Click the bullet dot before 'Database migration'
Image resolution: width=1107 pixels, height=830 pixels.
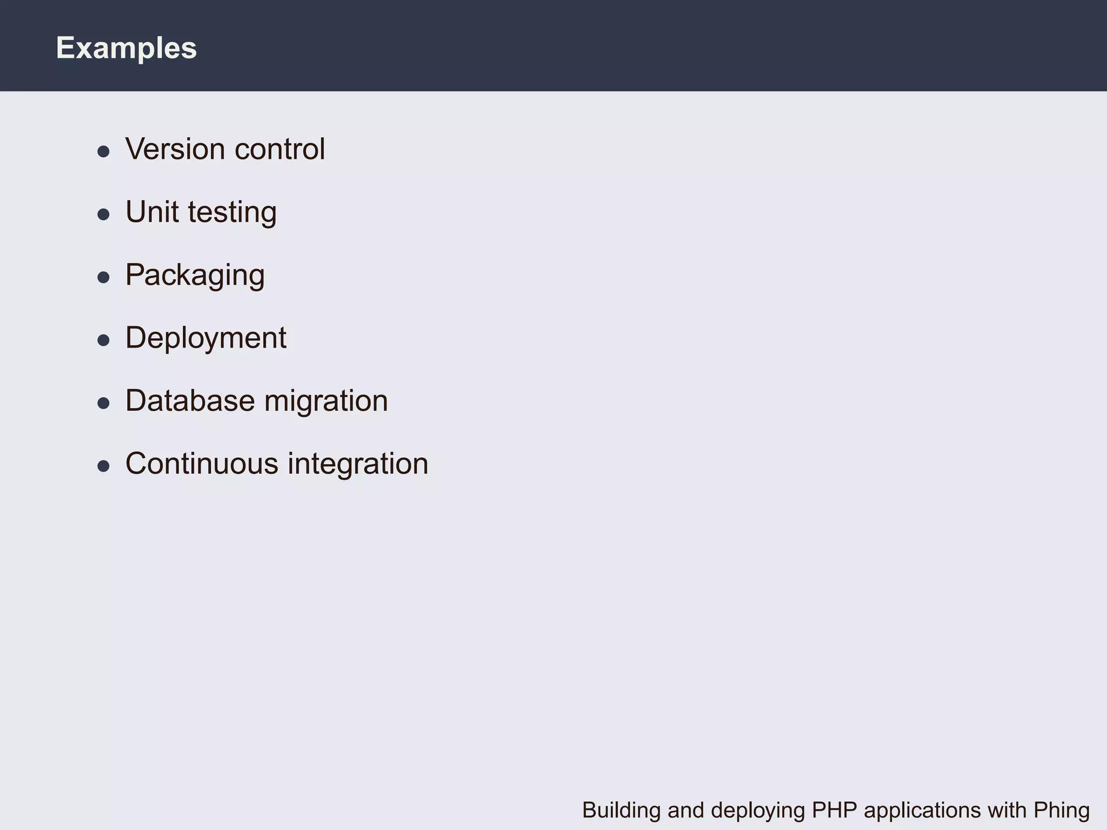pos(103,403)
